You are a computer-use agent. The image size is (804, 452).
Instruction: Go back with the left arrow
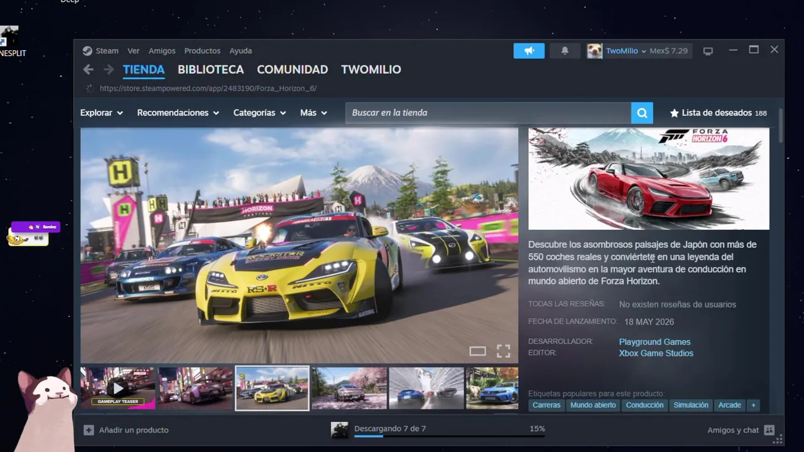[x=89, y=70]
